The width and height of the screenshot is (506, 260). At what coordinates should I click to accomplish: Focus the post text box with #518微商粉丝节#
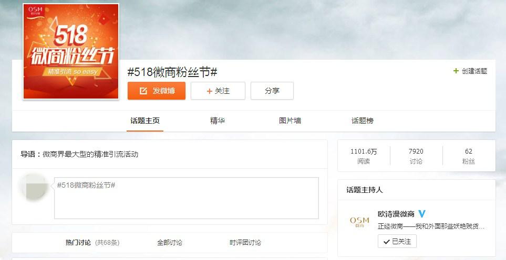click(186, 198)
